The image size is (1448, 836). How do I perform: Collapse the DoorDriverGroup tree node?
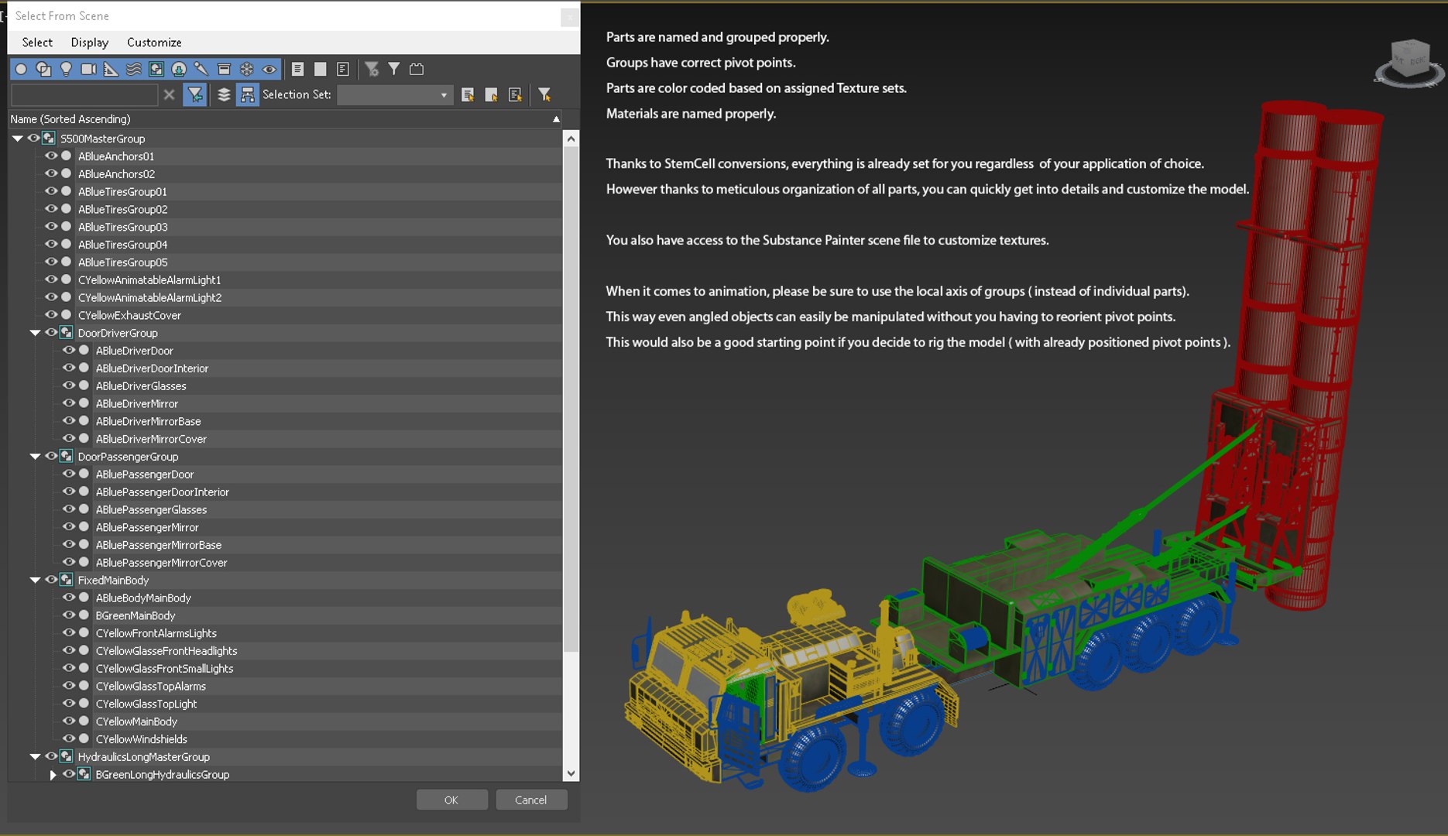pos(35,333)
